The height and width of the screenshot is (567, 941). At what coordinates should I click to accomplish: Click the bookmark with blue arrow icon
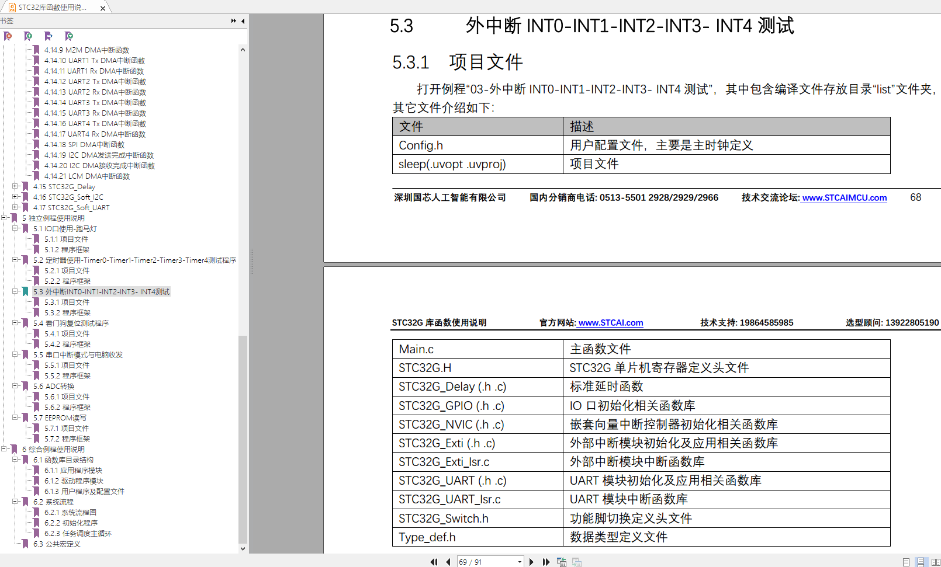pyautogui.click(x=49, y=36)
